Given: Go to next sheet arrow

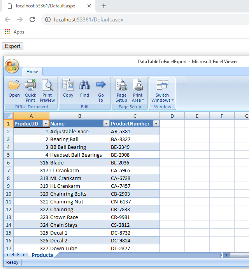Looking at the screenshot, I should pos(18,254).
